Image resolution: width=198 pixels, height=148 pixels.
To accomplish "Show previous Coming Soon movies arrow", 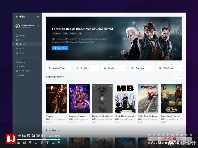I will coord(175,77).
